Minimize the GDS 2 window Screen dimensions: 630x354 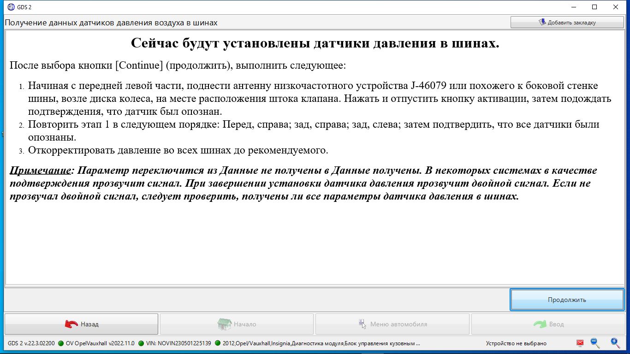(x=573, y=7)
